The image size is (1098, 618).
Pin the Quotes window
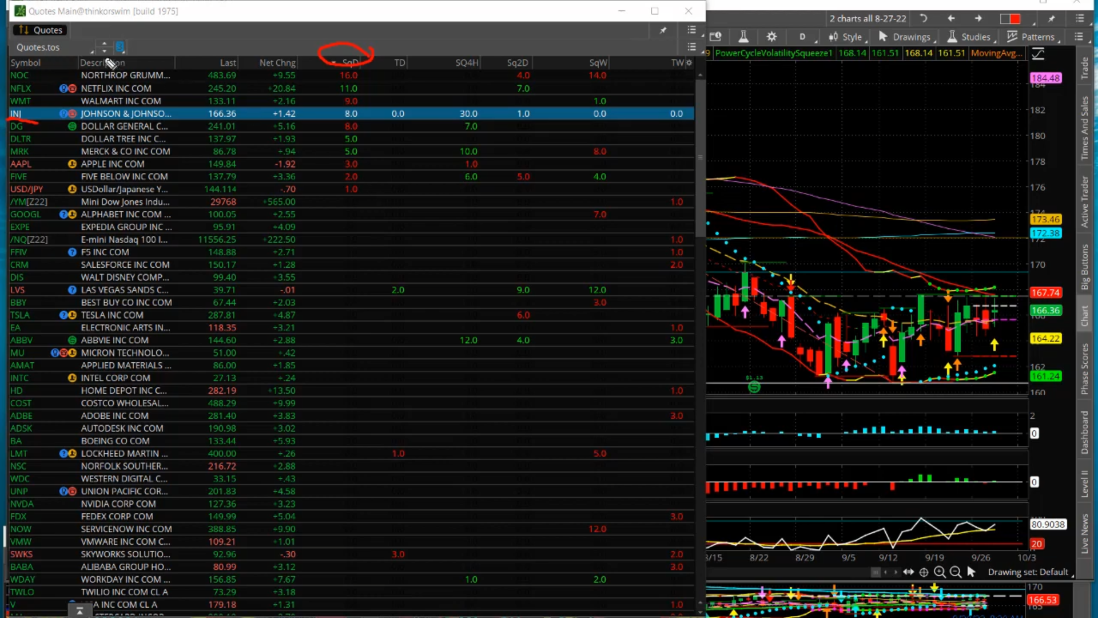click(x=663, y=30)
